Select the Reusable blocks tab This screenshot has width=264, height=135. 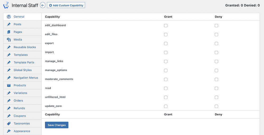coord(22,47)
